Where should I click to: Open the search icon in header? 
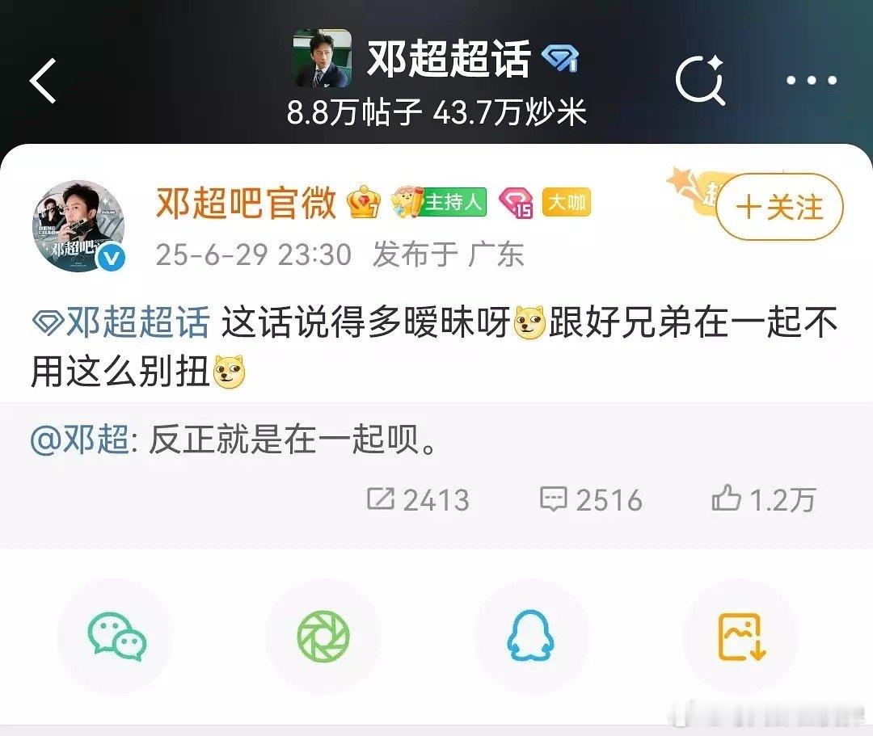[x=700, y=81]
